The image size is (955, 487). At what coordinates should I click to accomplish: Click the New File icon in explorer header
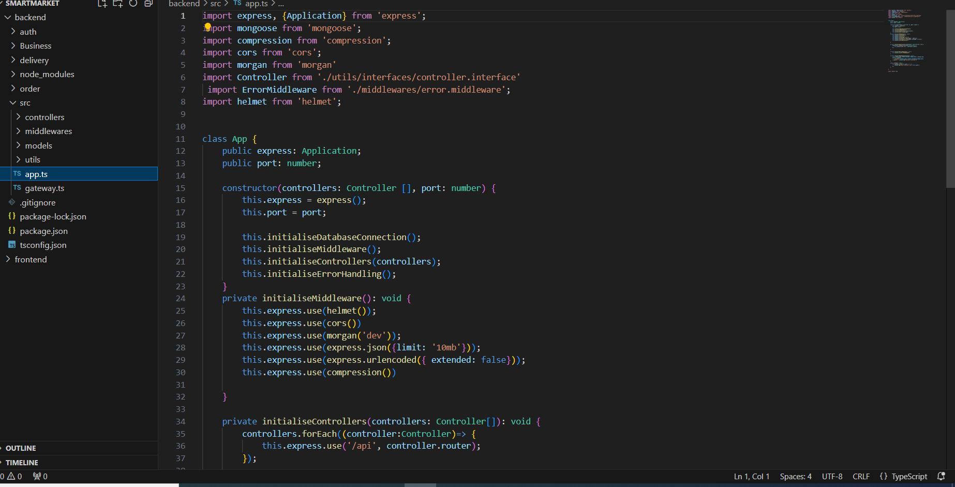pos(102,4)
